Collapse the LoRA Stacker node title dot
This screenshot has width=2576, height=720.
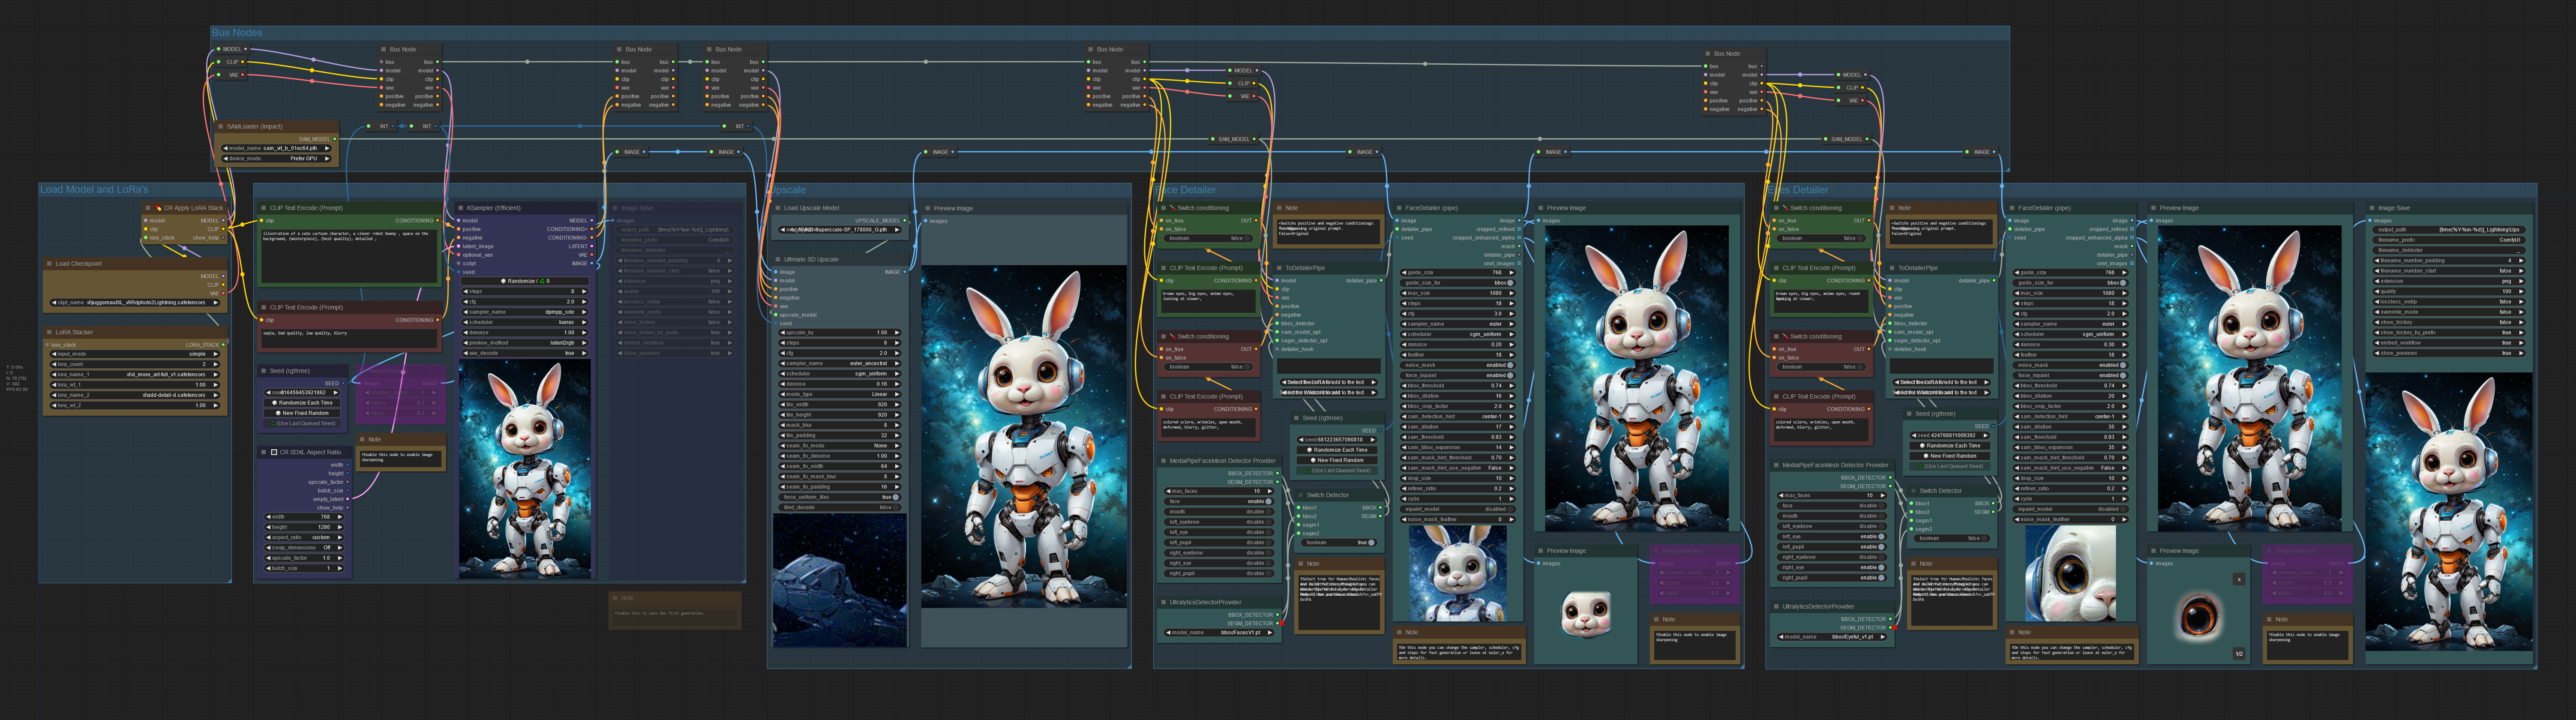click(x=49, y=332)
